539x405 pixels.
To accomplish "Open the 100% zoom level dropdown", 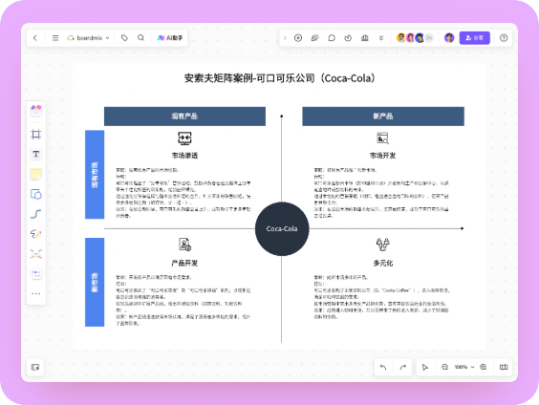I will tap(464, 367).
